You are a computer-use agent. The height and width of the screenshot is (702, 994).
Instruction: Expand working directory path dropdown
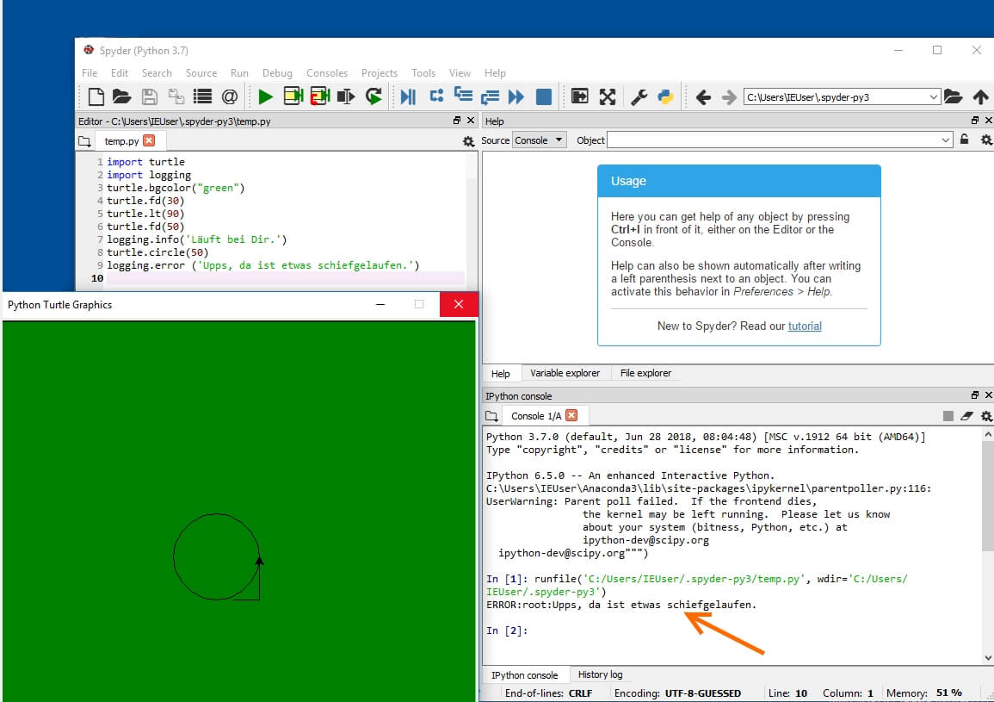coord(933,97)
